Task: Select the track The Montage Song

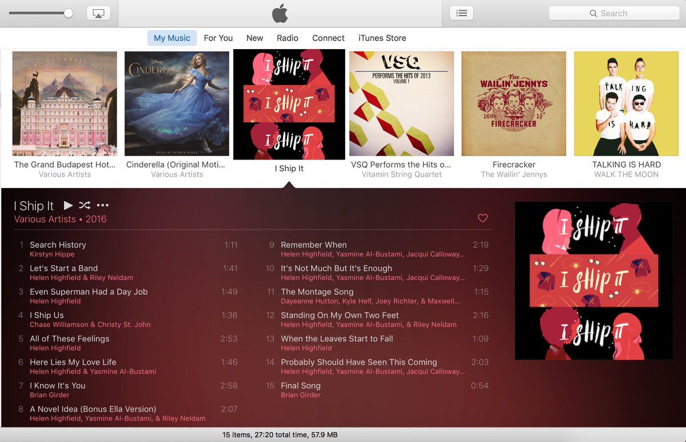Action: tap(317, 292)
